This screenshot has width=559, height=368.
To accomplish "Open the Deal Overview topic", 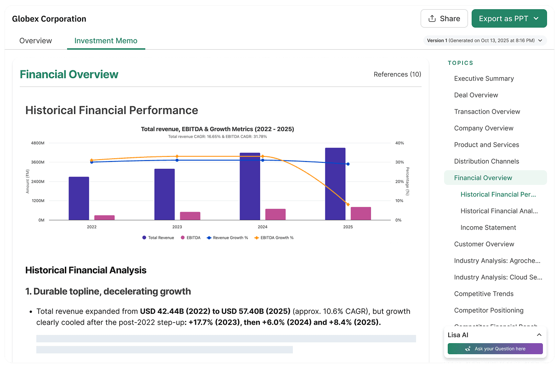I will click(x=476, y=95).
